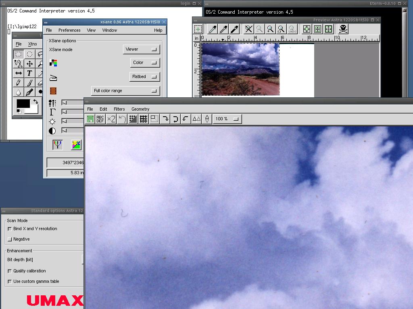Click the skull and crossbones icon

pyautogui.click(x=343, y=29)
